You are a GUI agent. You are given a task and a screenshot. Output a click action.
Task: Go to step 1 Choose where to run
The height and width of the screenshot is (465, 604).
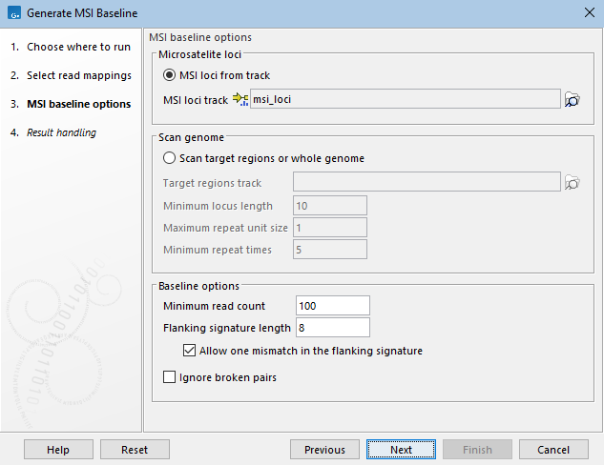point(71,47)
